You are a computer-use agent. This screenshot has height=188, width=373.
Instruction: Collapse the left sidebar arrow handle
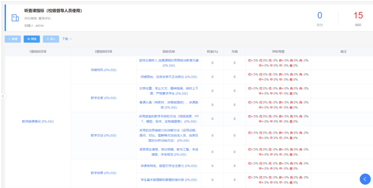pos(3,96)
